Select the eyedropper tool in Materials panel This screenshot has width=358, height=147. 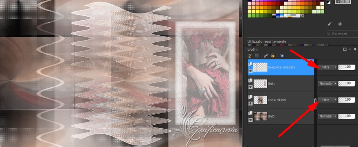coord(329,24)
